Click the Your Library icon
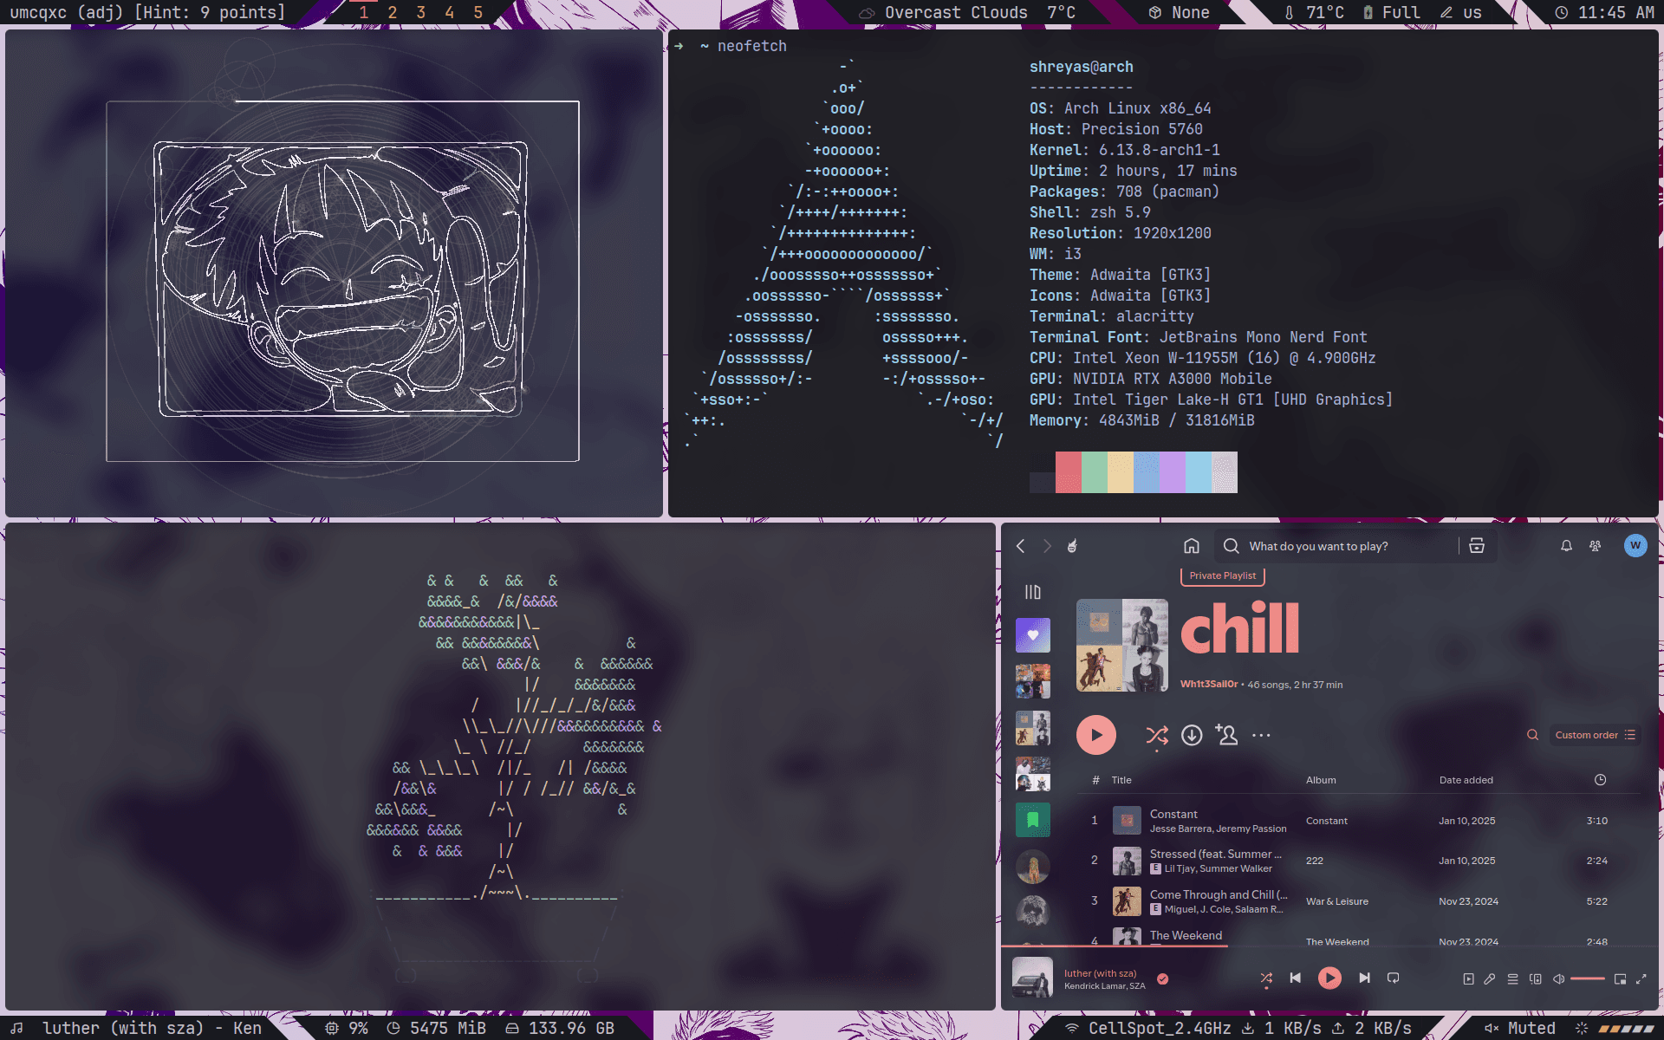The height and width of the screenshot is (1040, 1664). (x=1032, y=592)
